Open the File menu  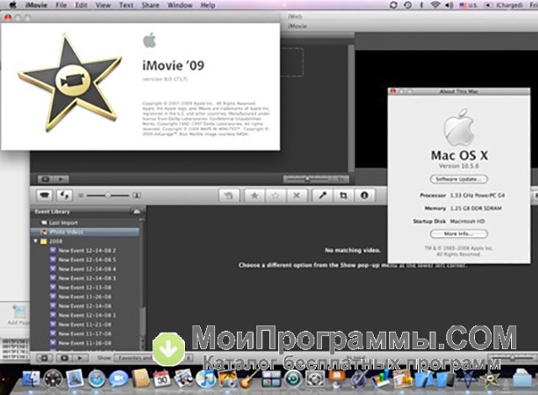(x=61, y=5)
